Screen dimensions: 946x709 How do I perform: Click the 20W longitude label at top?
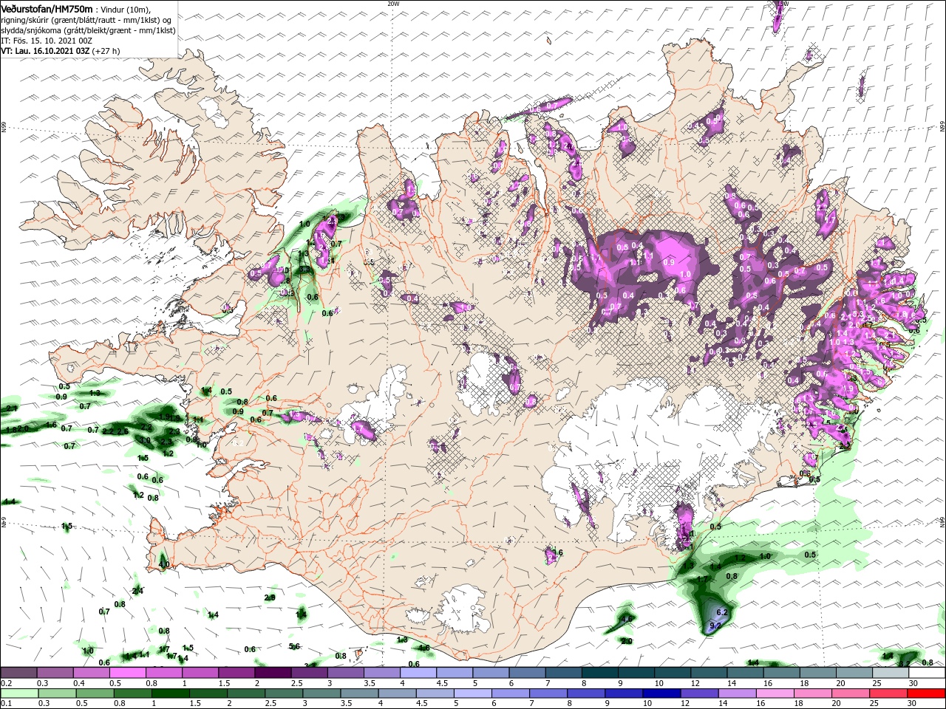point(393,4)
